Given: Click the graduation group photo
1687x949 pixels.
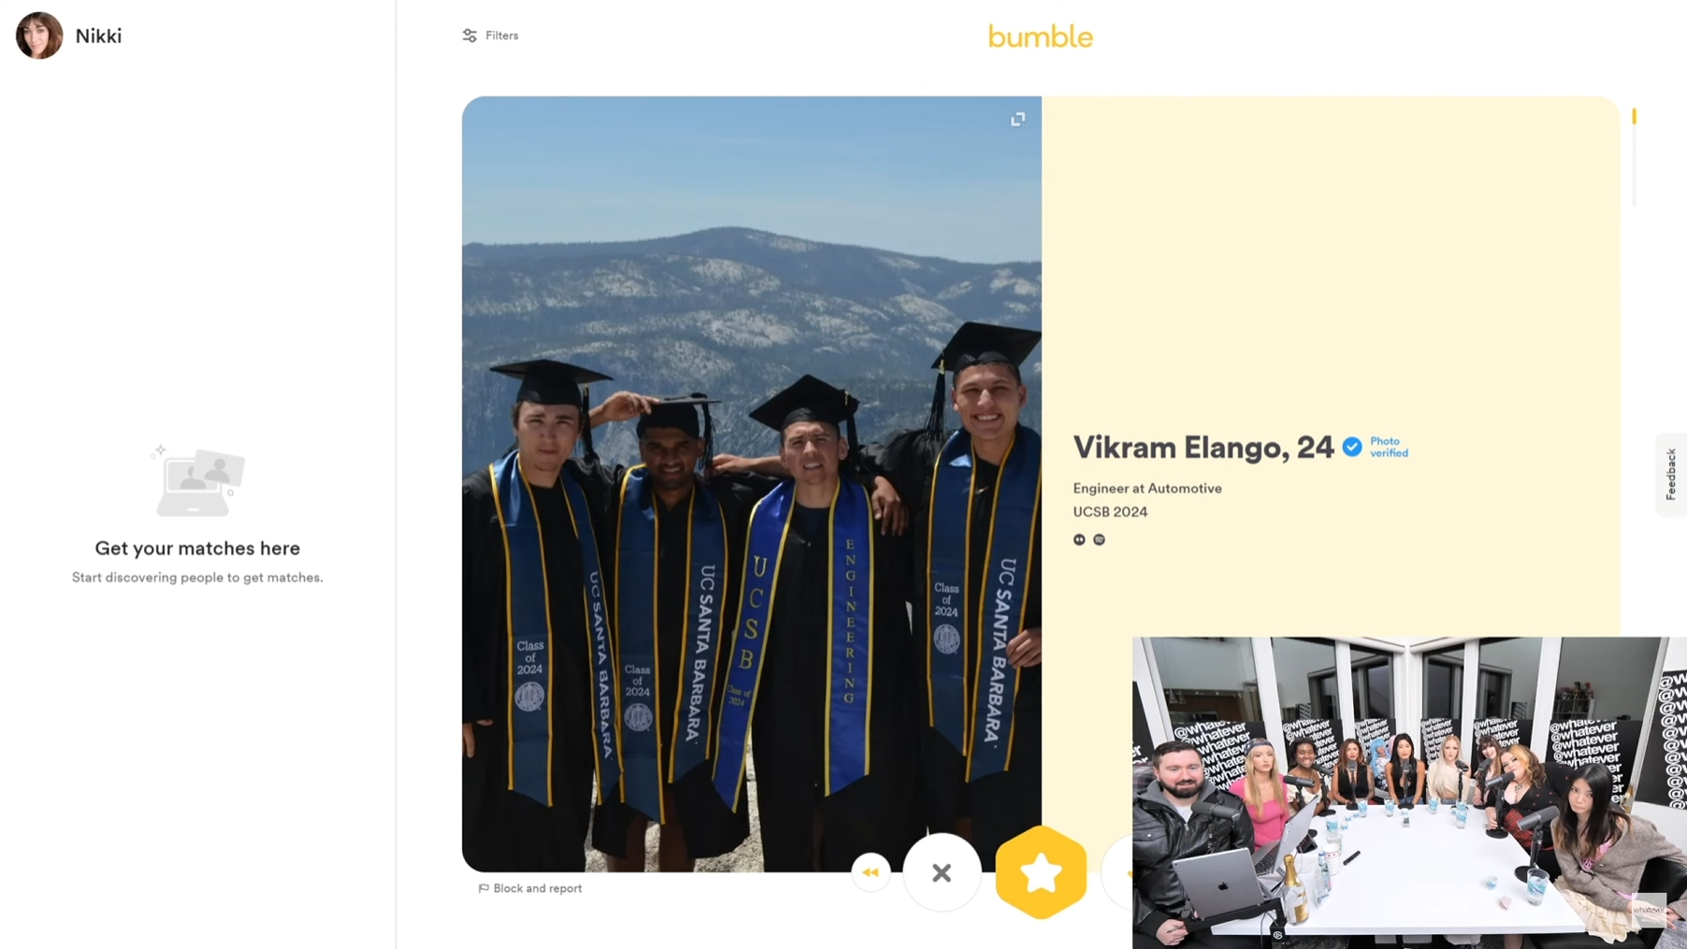Looking at the screenshot, I should pos(751,484).
